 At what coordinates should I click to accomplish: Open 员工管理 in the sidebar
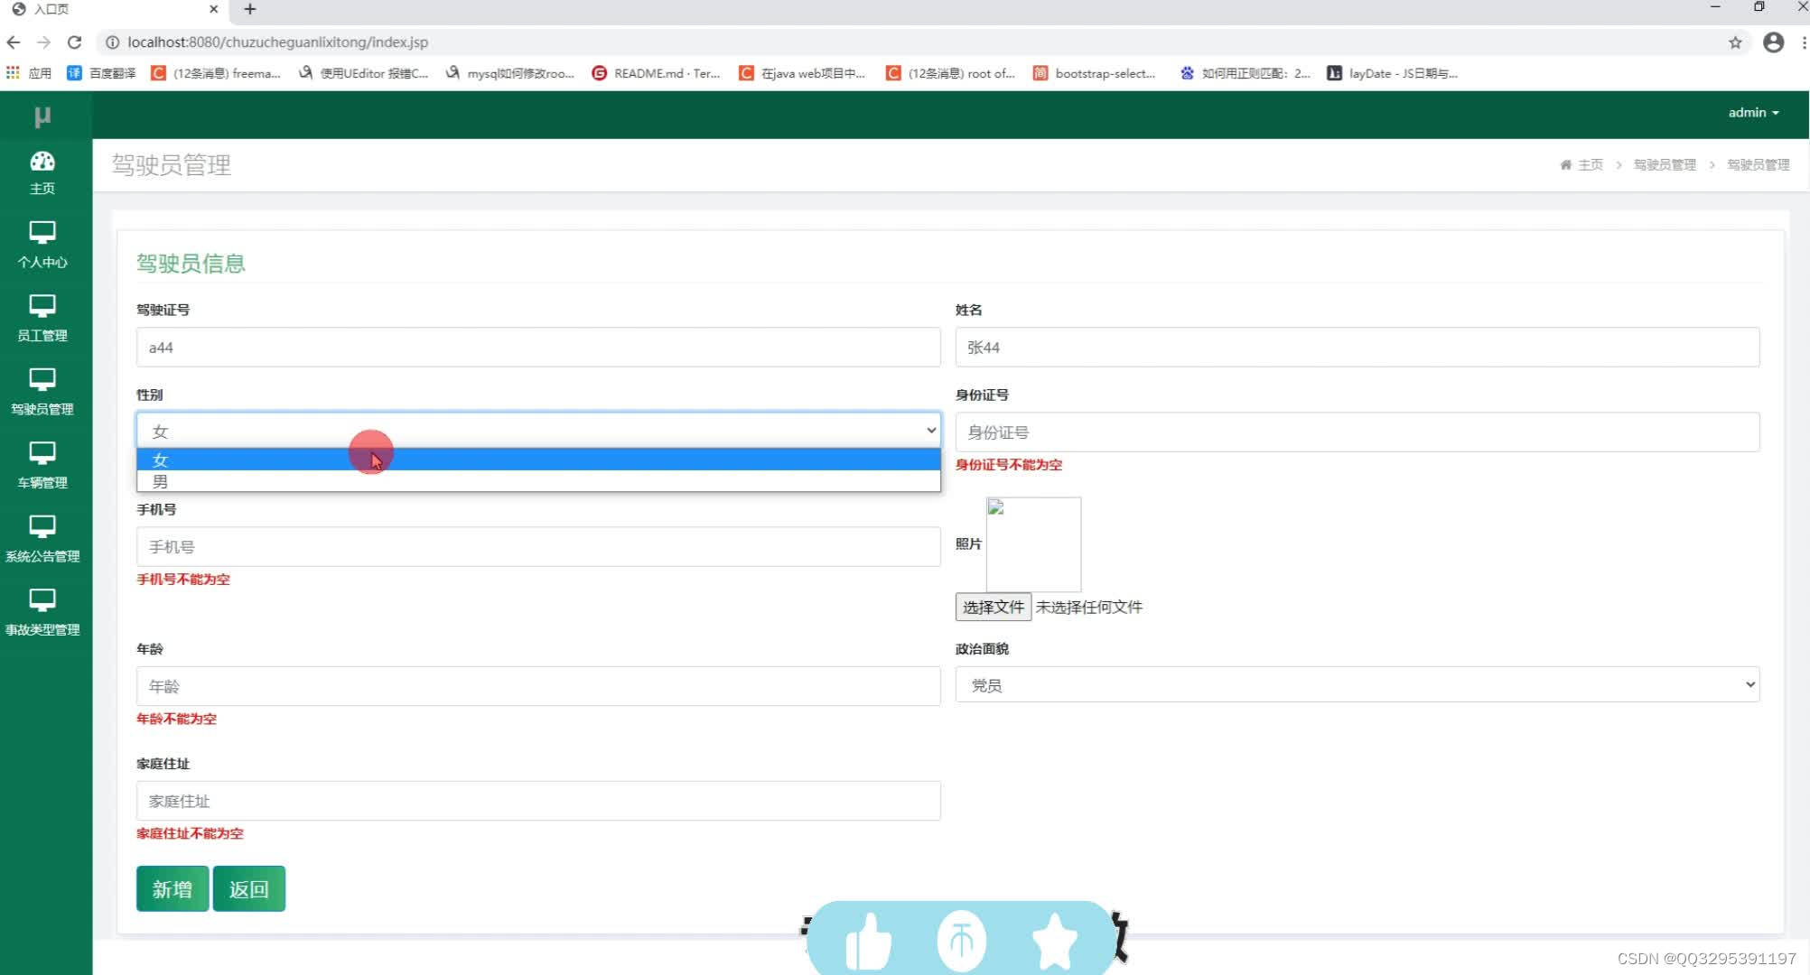(x=42, y=319)
